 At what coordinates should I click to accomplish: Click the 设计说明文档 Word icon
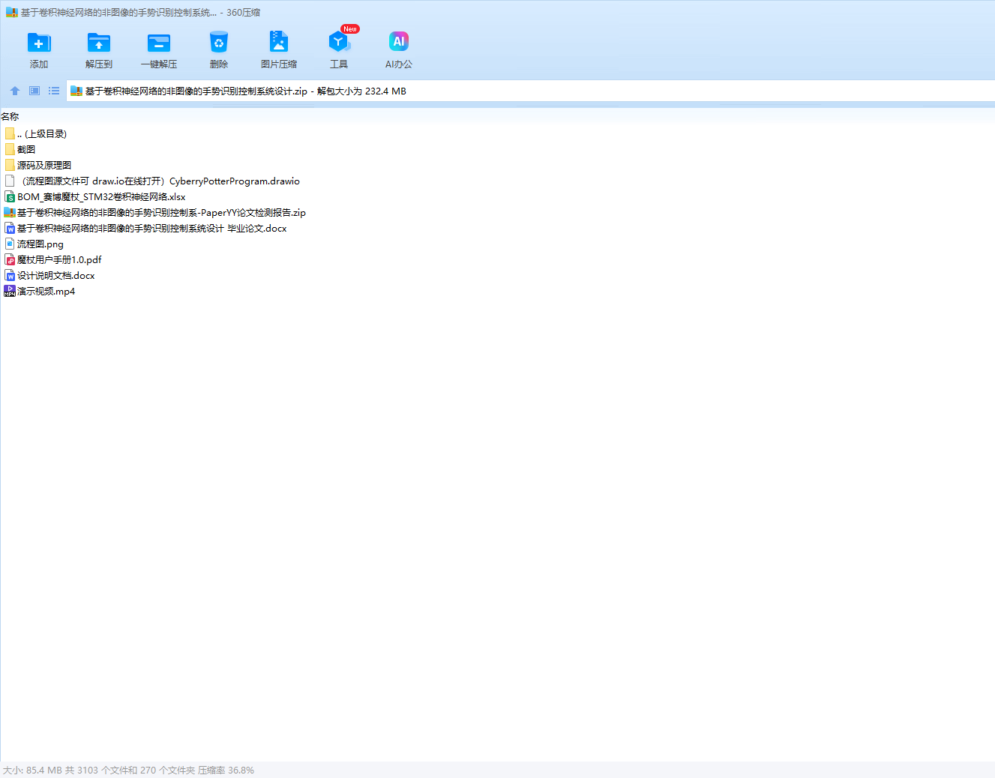point(10,275)
